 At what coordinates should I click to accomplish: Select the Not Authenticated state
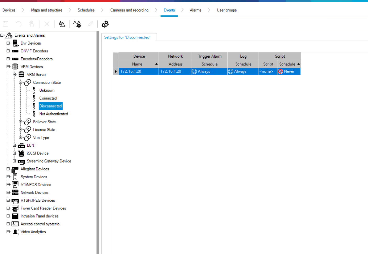coord(53,114)
